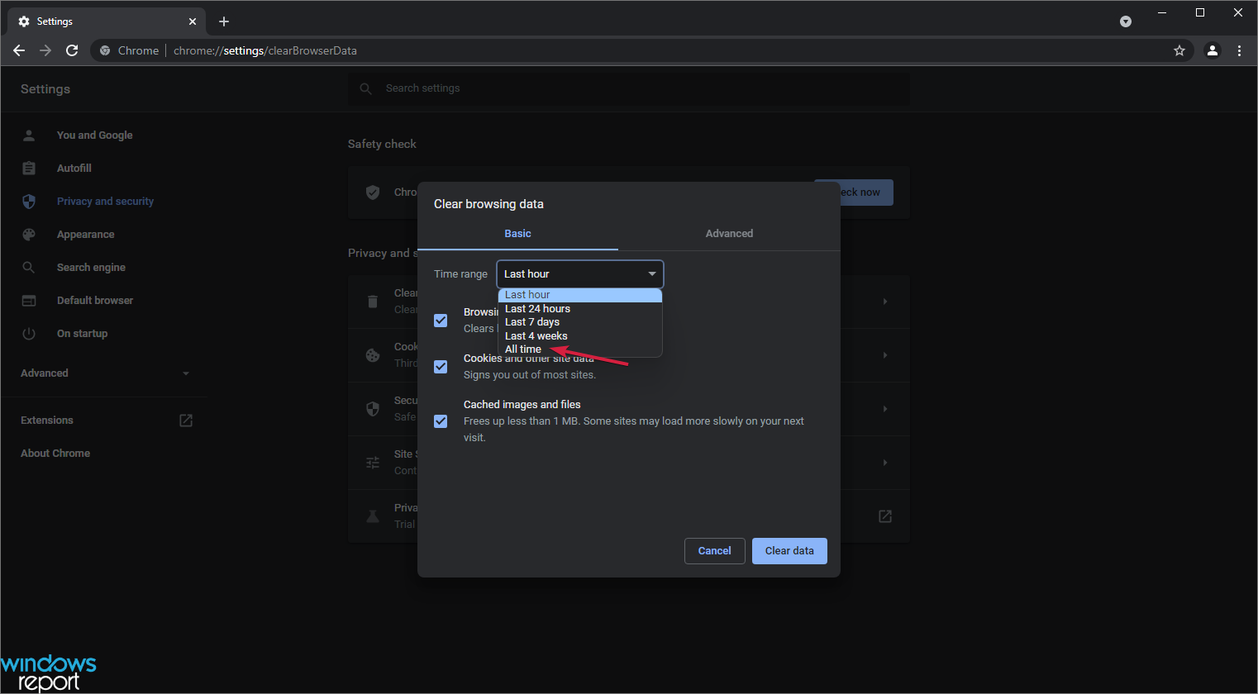Choose Last 7 days option
The image size is (1258, 694).
(x=579, y=322)
